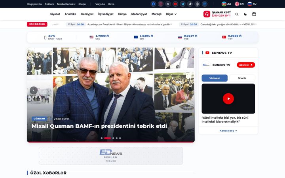Viewport: 285px width, 178px height.
Task: Open video title Süni intellekt bizi yox
Action: pos(225,119)
